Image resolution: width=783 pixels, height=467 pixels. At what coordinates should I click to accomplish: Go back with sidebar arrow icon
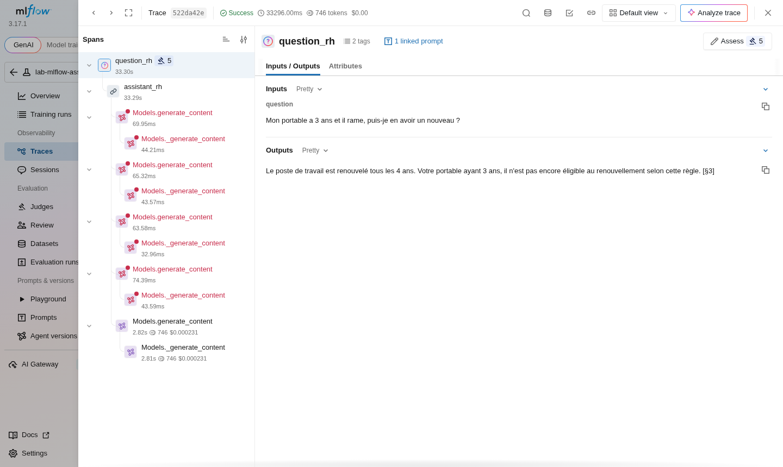(14, 72)
